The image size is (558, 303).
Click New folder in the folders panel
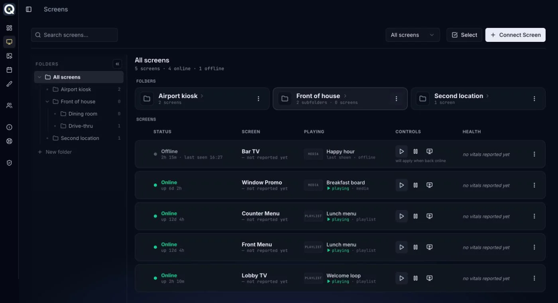coord(55,152)
